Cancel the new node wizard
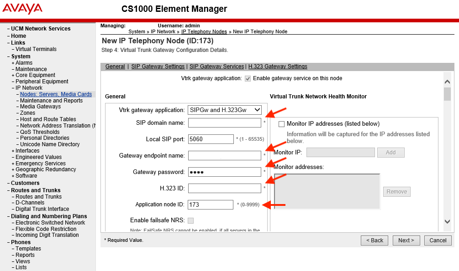The image size is (459, 271). pyautogui.click(x=438, y=240)
